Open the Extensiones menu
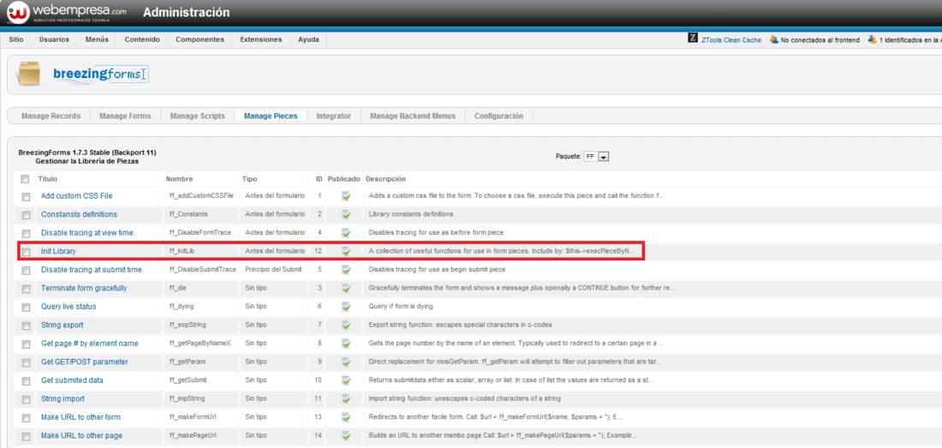942x448 pixels. coord(260,39)
